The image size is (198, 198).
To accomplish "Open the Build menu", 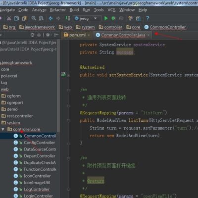I will click(x=74, y=10).
